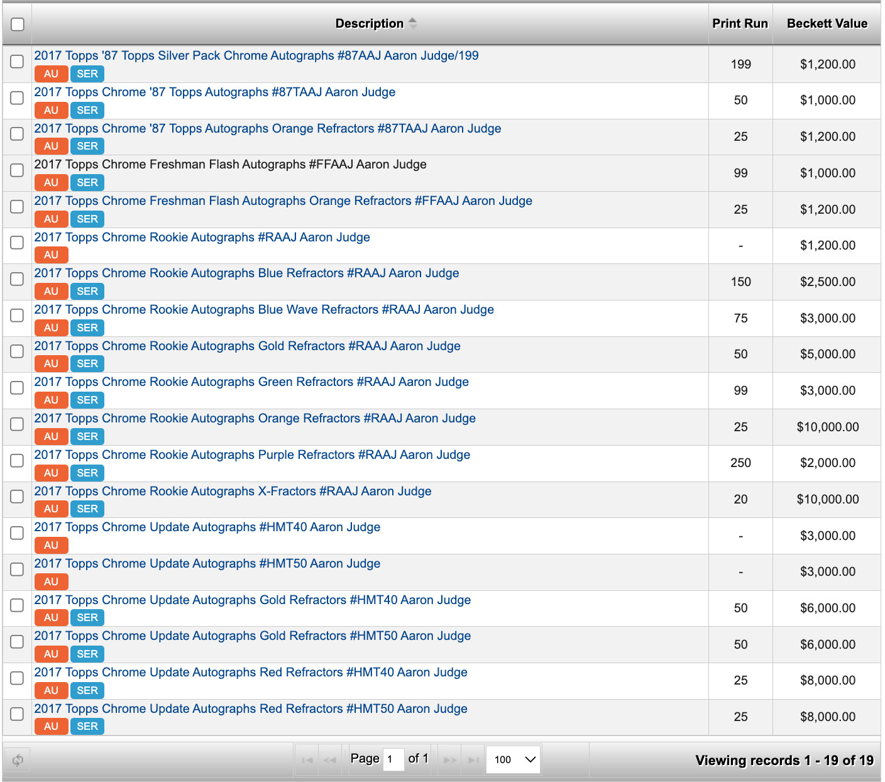Image resolution: width=885 pixels, height=782 pixels.
Task: Click AU badge on Rookie Autographs Blue Wave row
Action: pos(51,328)
